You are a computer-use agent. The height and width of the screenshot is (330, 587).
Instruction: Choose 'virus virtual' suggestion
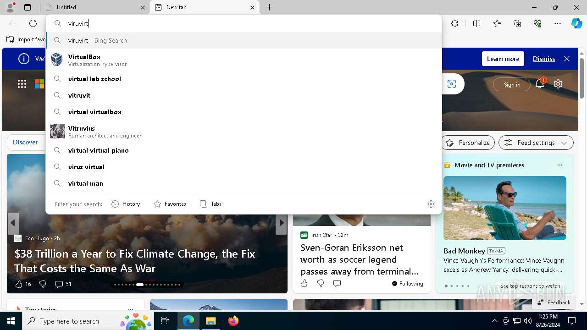pyautogui.click(x=244, y=167)
